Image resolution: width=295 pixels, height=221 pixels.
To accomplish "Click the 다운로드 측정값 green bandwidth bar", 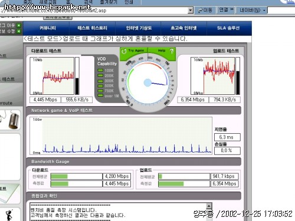I will click(x=60, y=184).
